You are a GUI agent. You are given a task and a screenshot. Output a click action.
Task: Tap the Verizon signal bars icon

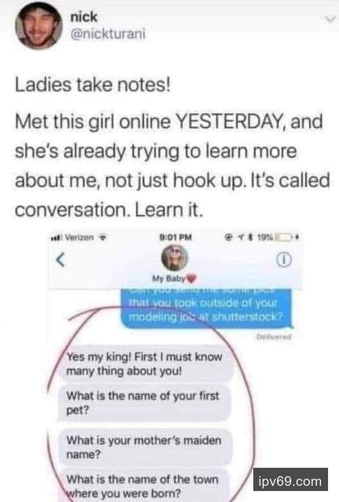click(57, 238)
